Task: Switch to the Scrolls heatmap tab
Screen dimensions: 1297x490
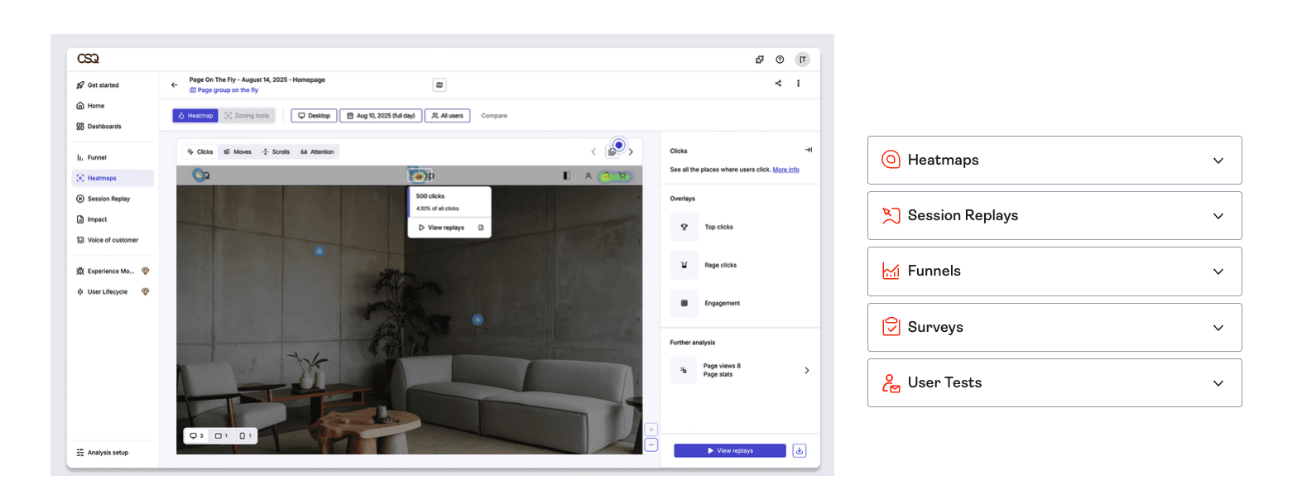Action: tap(276, 152)
